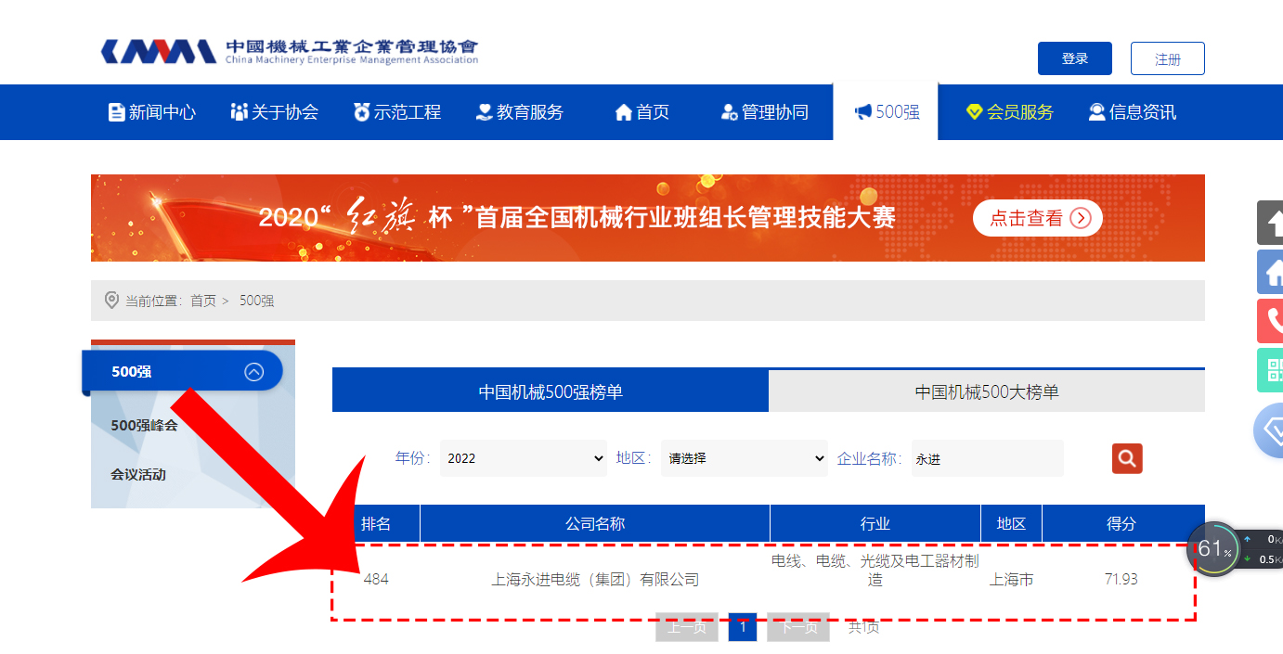Screen dimensions: 1283x654
Task: Click the back-to-top arrow floating icon
Action: (x=1271, y=223)
